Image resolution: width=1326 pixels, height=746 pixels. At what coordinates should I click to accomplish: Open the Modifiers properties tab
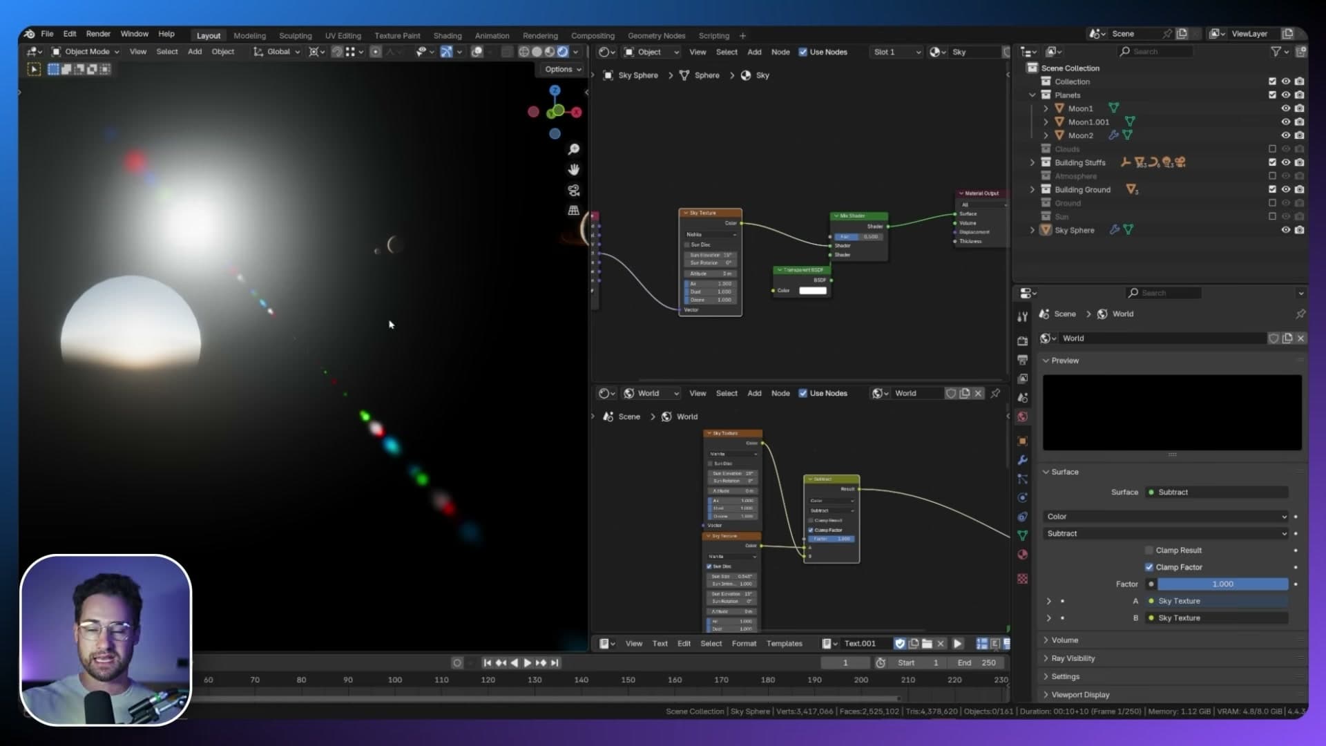click(x=1023, y=460)
